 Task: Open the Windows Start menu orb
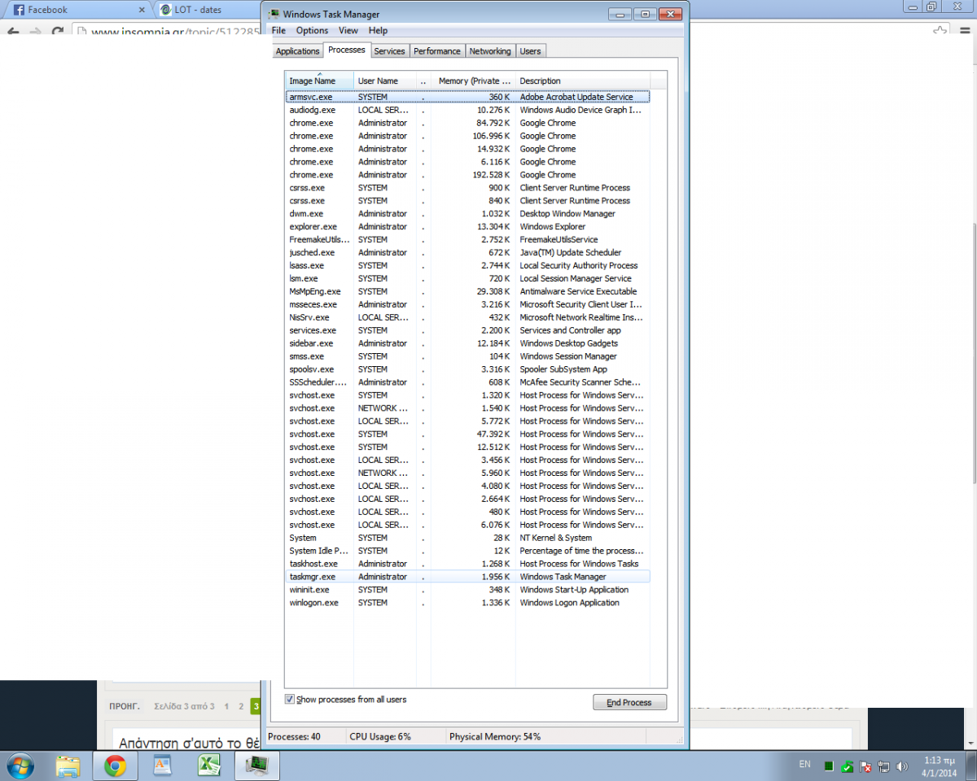pyautogui.click(x=20, y=766)
